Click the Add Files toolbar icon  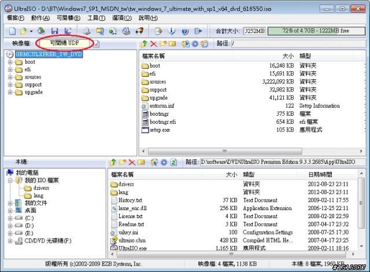point(158,31)
